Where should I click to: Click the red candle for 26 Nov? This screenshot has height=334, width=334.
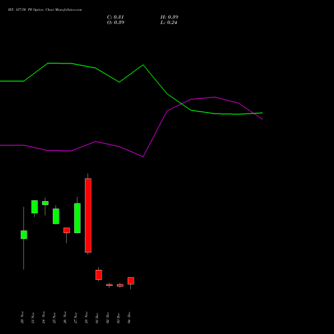[67, 230]
